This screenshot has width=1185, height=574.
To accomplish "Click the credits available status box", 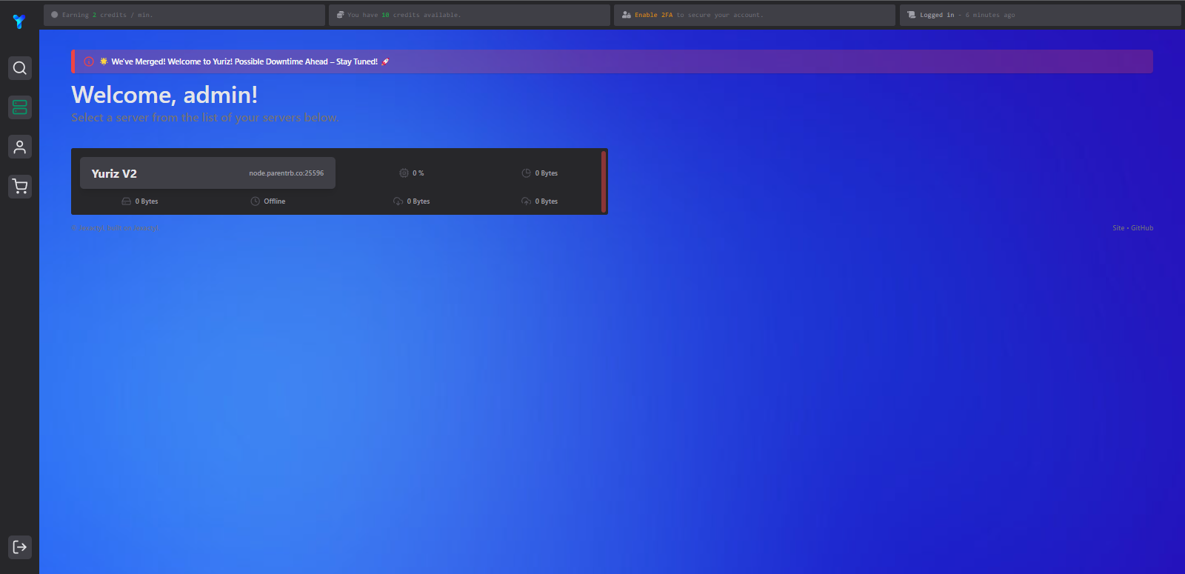I will tap(469, 15).
